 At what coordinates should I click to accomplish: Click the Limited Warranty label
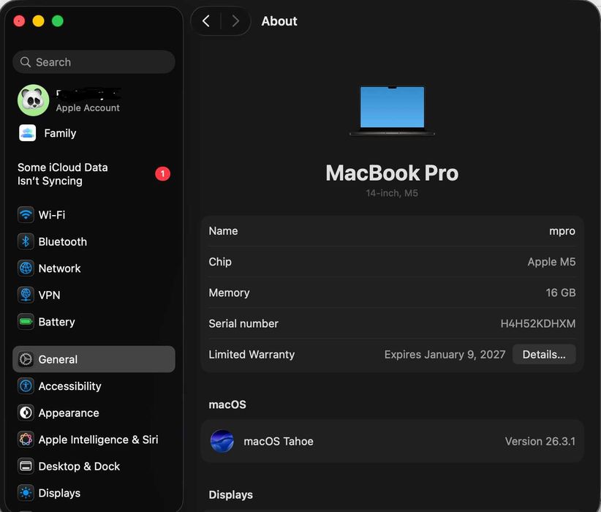[252, 354]
